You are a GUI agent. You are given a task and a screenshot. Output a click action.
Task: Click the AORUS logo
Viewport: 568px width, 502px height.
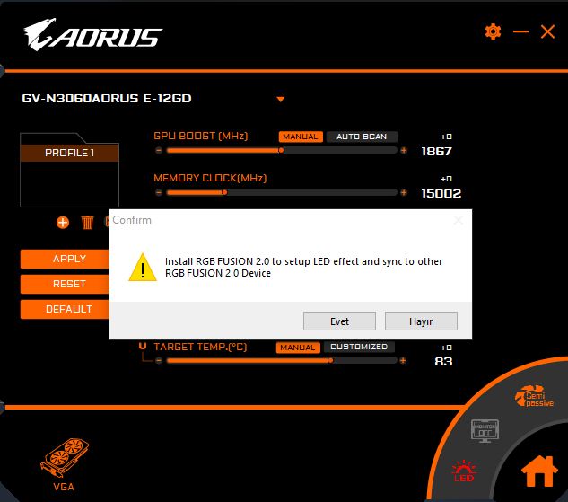(x=92, y=35)
